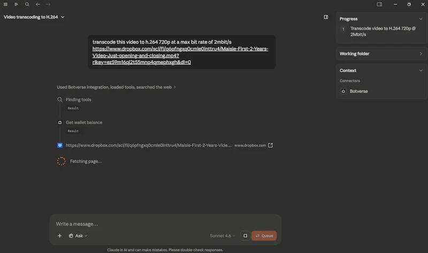
Task: Minimize the window
Action: tap(395, 4)
